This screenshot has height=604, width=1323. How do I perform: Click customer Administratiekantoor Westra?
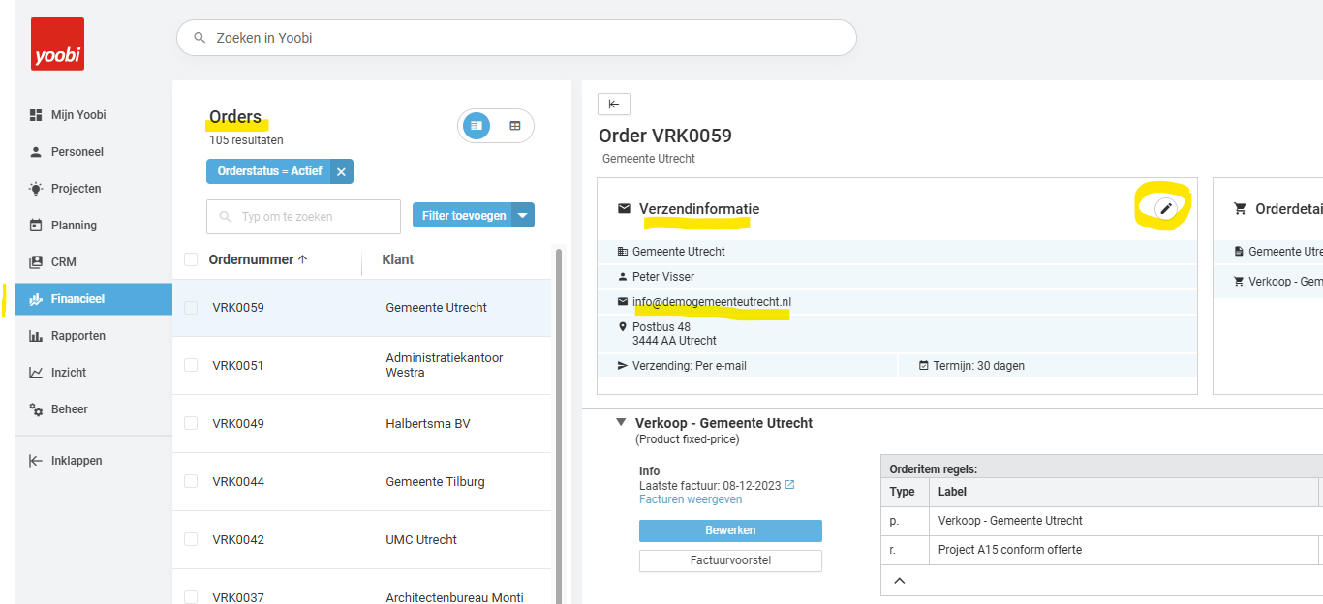(445, 365)
